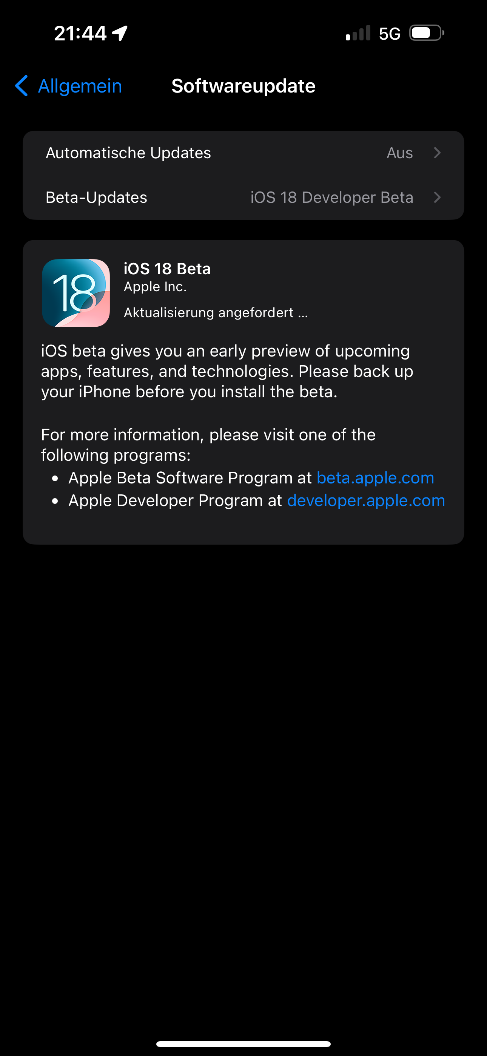This screenshot has width=487, height=1056.
Task: Expand chevron next to iOS 18 Developer Beta
Action: (438, 198)
